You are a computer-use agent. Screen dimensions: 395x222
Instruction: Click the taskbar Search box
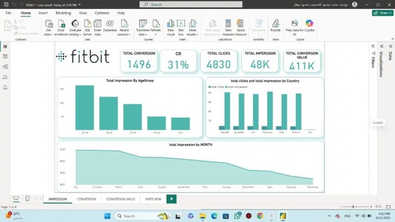142,216
